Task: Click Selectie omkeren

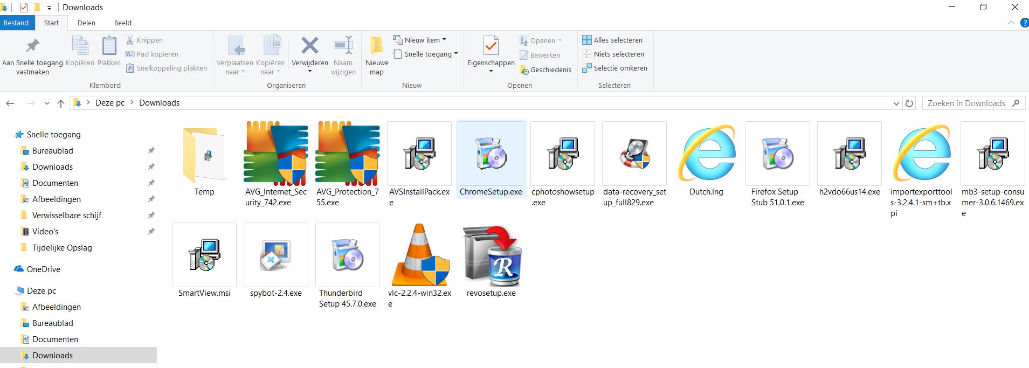Action: tap(614, 68)
